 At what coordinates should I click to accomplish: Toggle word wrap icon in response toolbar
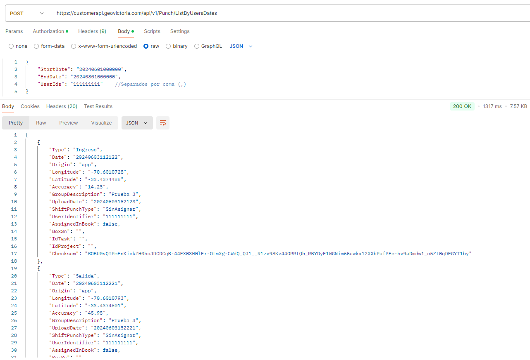163,123
